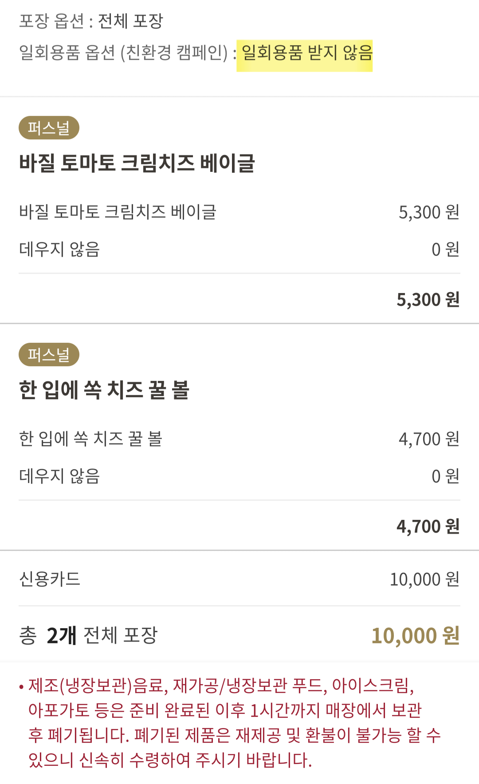This screenshot has width=479, height=784.
Task: Tap the cheese ball's '데우지 않음' warming option
Action: click(59, 476)
